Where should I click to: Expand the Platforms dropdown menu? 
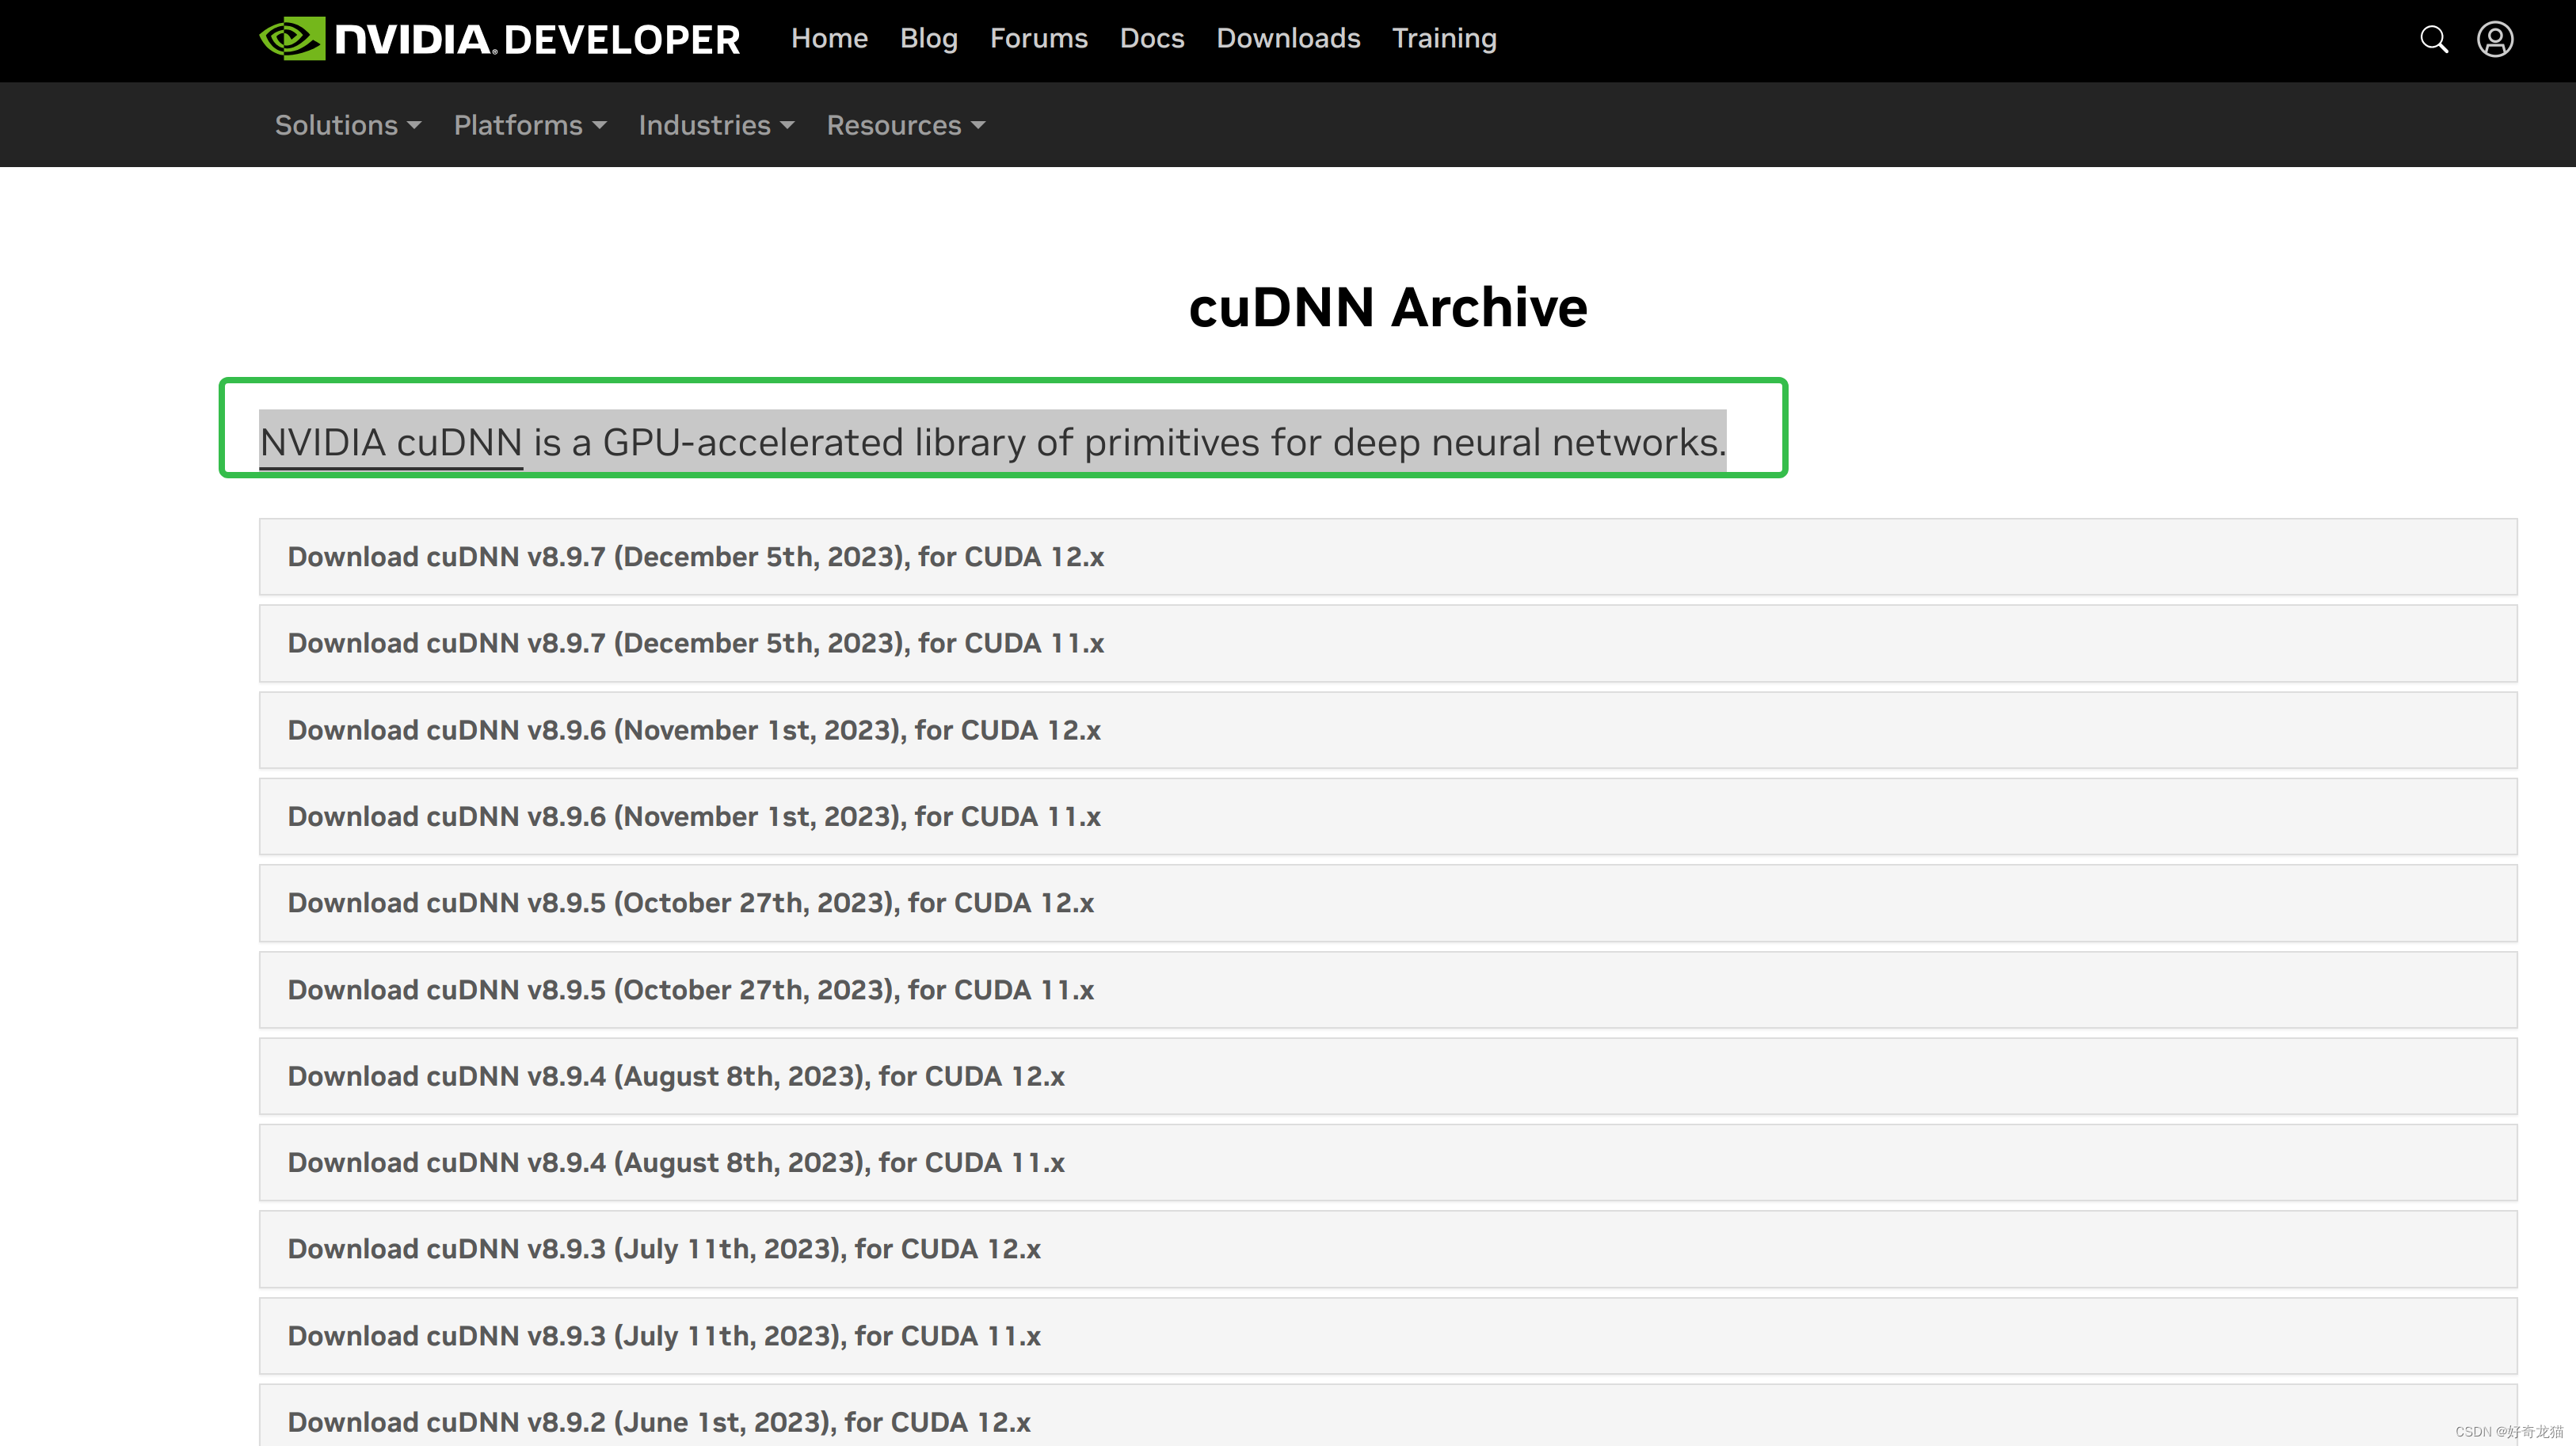(530, 125)
